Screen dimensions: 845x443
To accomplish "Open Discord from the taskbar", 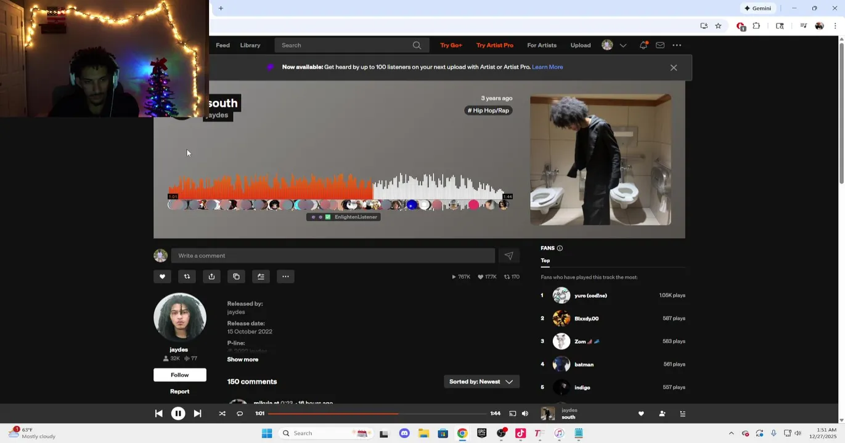I will tap(404, 433).
